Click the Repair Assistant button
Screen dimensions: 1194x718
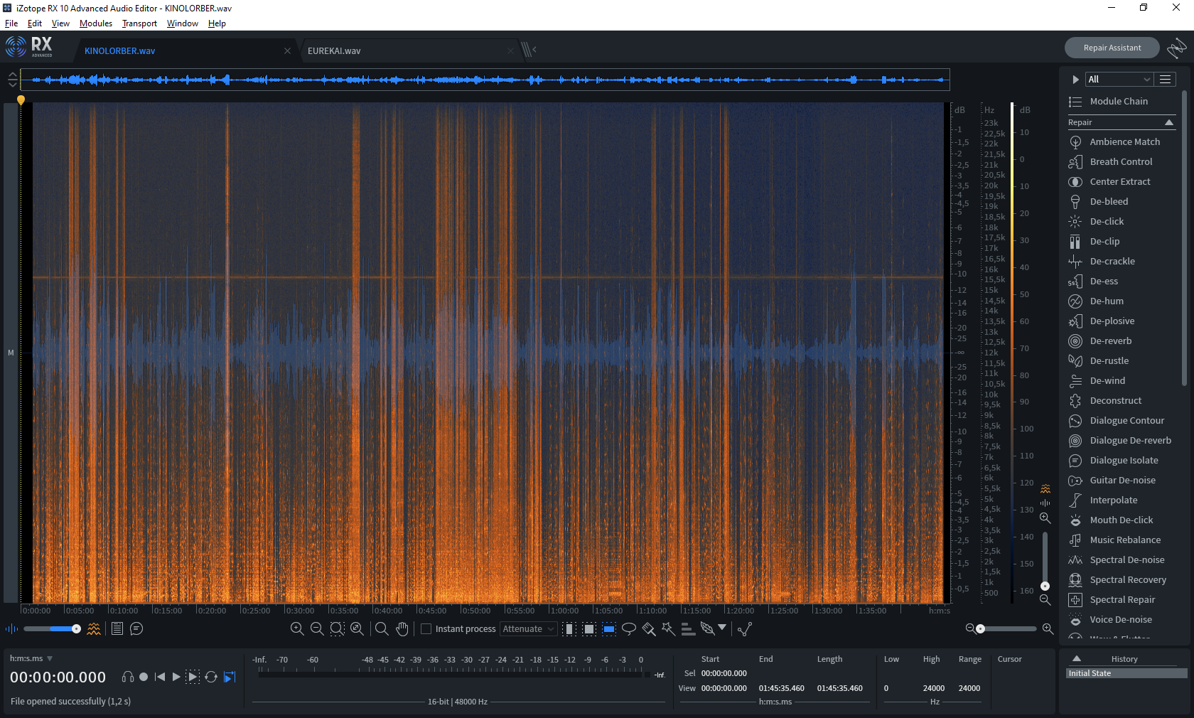(x=1112, y=48)
